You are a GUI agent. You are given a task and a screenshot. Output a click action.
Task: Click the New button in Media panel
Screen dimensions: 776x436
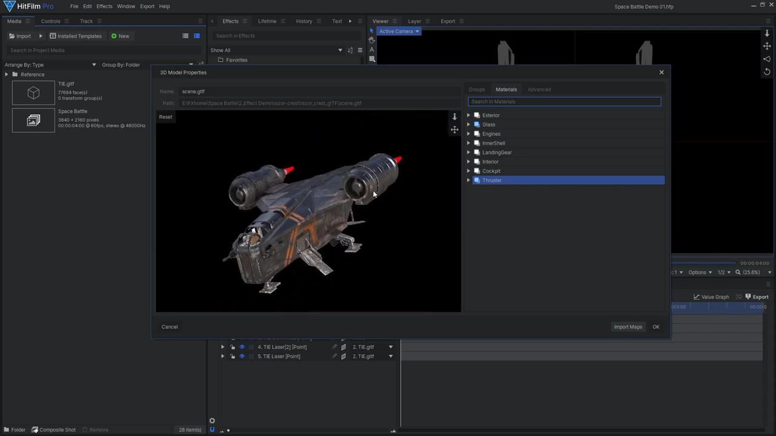click(120, 36)
